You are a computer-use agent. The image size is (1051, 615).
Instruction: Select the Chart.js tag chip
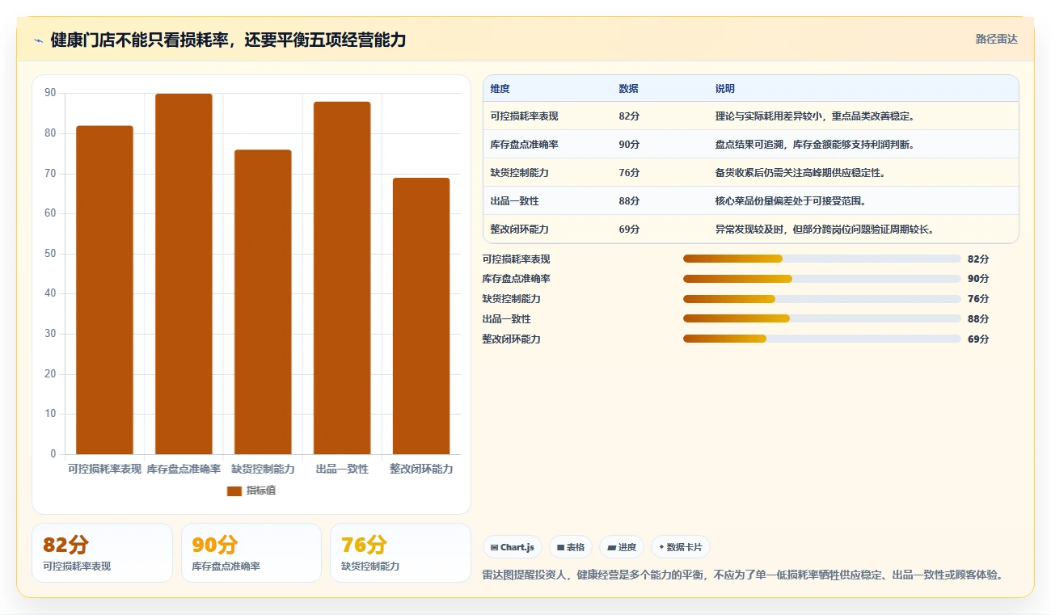click(513, 547)
